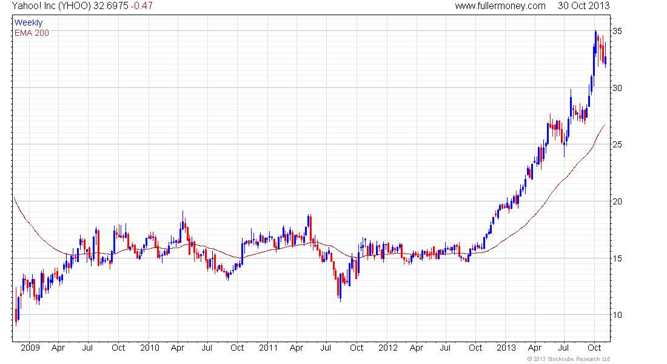Viewport: 667px width, 364px height.
Task: Click the 20 price axis label
Action: click(x=617, y=201)
